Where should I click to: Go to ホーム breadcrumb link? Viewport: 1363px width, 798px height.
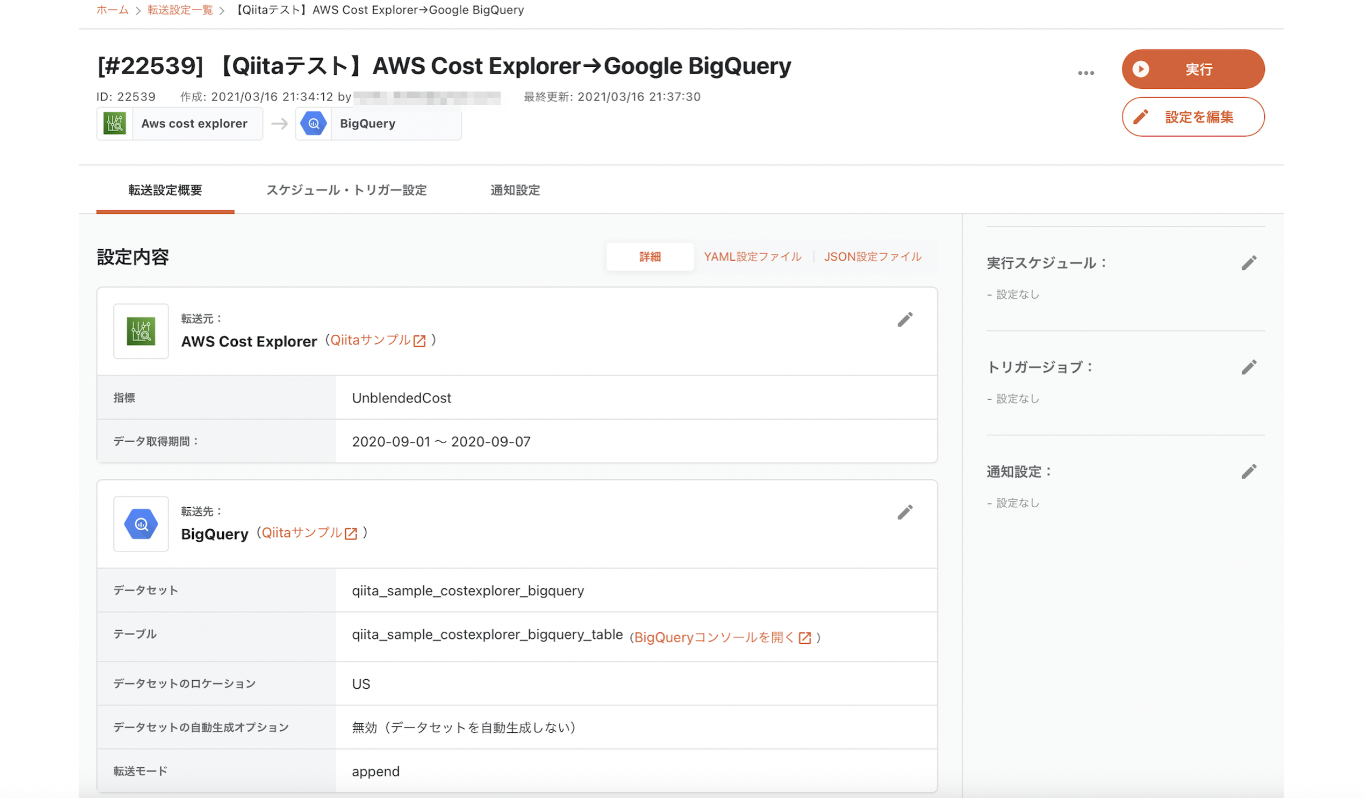click(x=112, y=10)
